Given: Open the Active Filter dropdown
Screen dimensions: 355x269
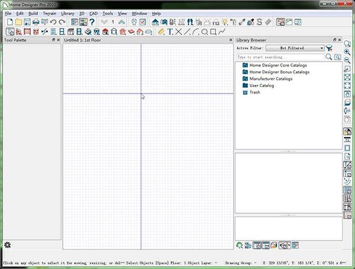Looking at the screenshot, I should (x=295, y=47).
